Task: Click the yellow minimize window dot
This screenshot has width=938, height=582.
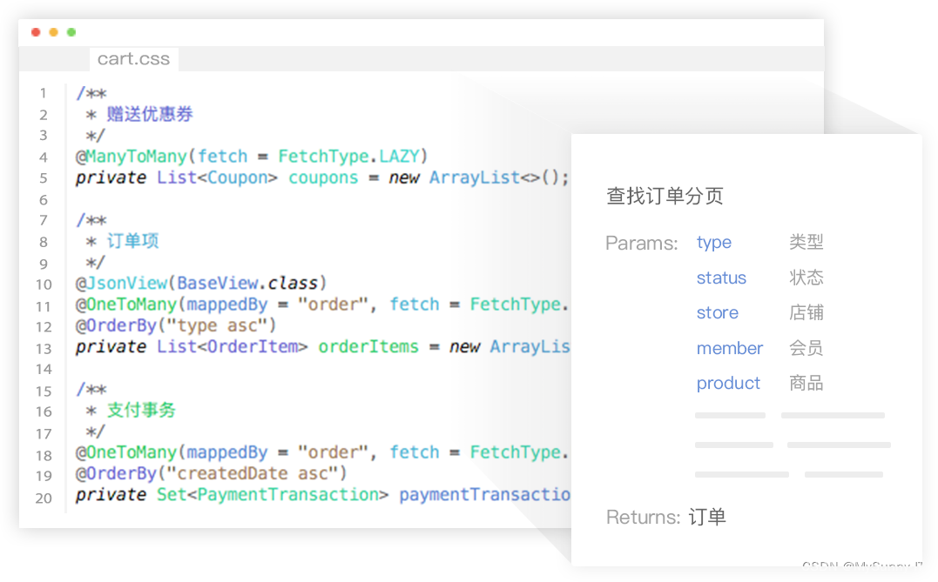Action: pyautogui.click(x=54, y=32)
